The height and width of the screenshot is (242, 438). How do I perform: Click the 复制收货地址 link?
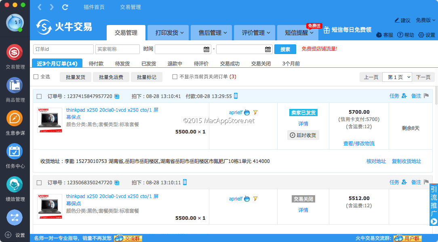point(406,161)
